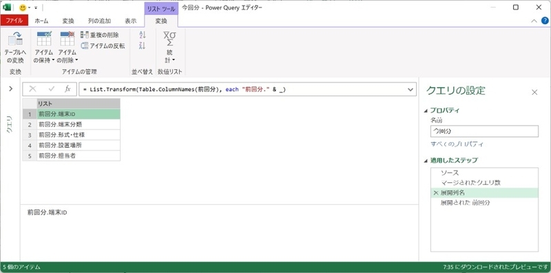
Task: Click the fx function icon
Action: (x=67, y=89)
